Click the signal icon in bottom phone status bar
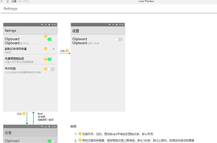The width and height of the screenshot is (217, 143). pos(46,126)
